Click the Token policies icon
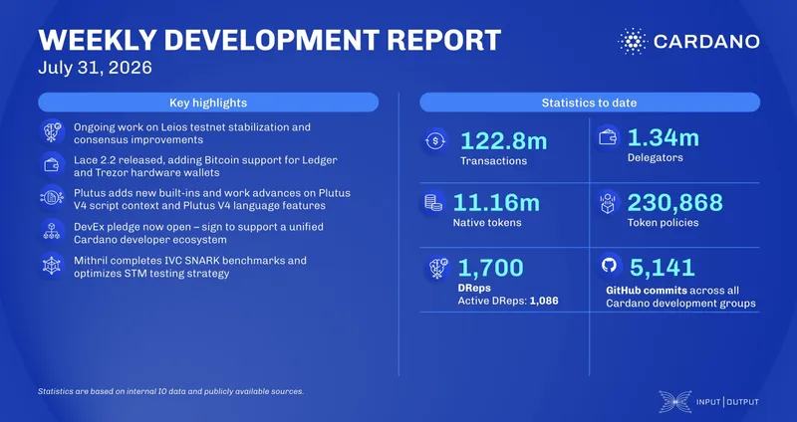Screen dimensions: 797x422 point(608,203)
